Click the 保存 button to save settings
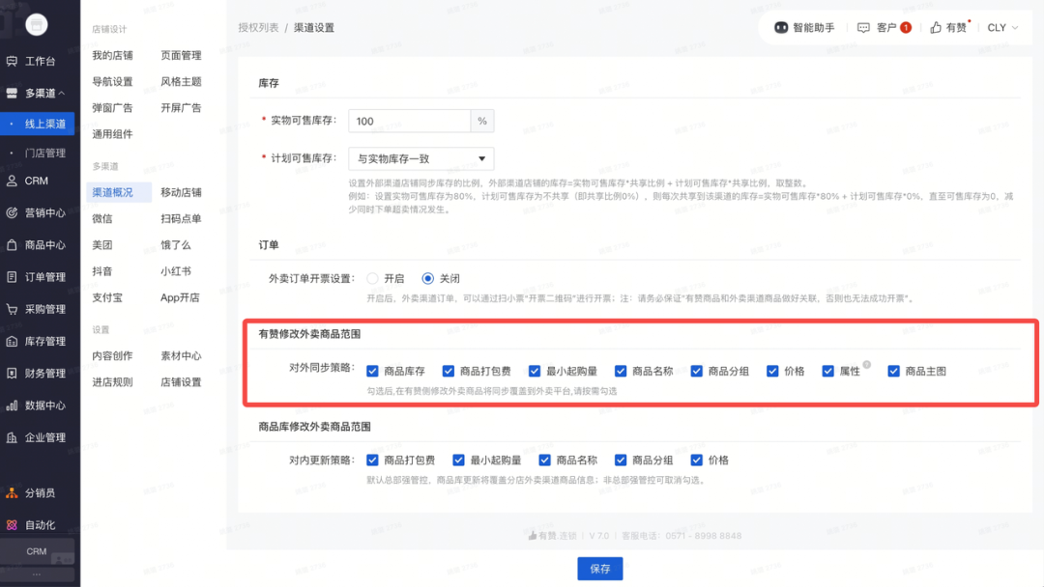The width and height of the screenshot is (1044, 587). click(599, 569)
